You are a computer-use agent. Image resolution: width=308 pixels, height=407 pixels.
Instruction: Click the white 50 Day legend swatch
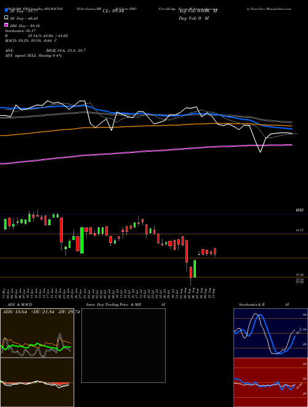click(x=6, y=18)
